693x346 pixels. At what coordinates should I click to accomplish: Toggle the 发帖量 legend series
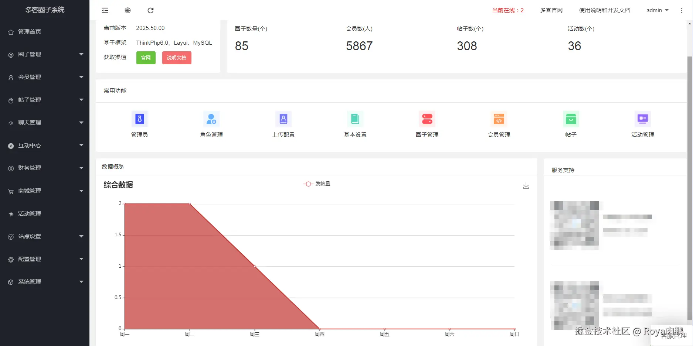(317, 184)
